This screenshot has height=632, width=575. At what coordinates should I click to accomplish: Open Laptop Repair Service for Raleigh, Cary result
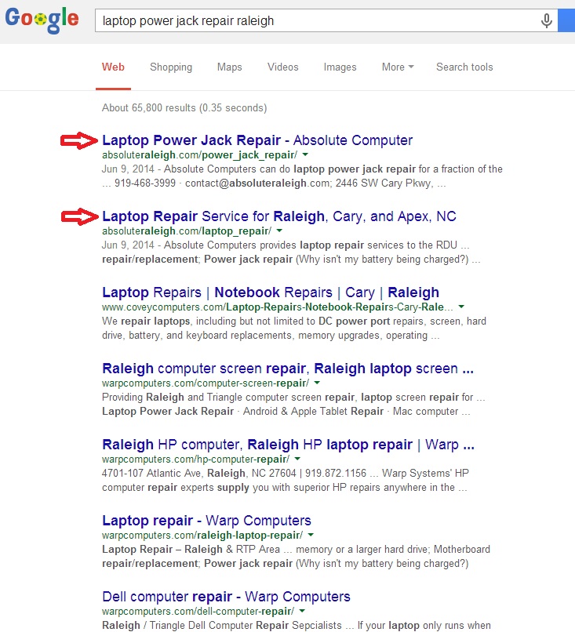(279, 216)
